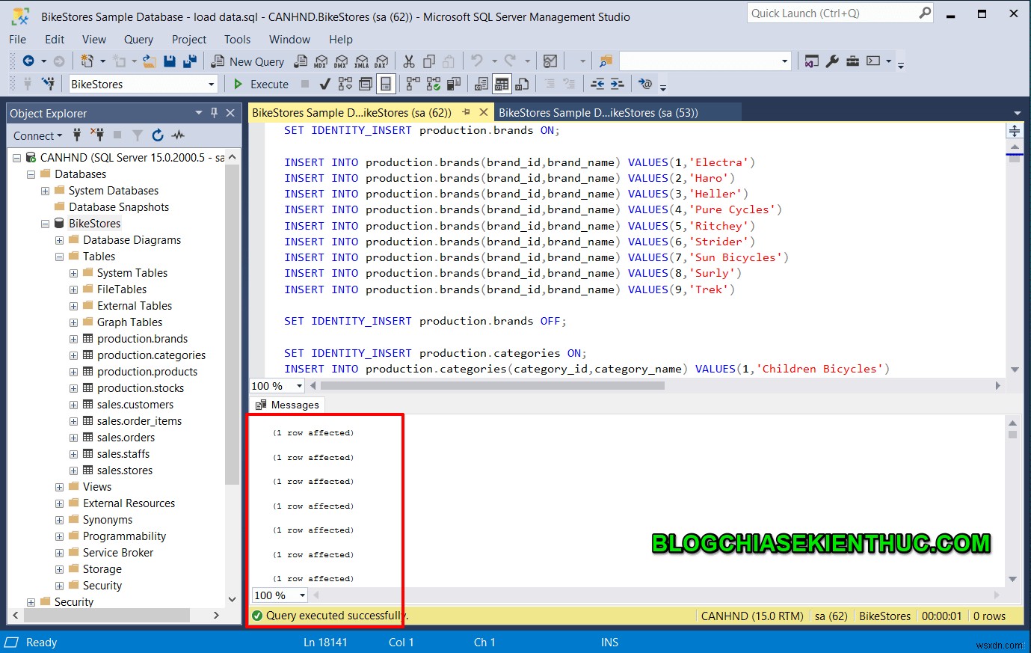Viewport: 1031px width, 653px height.
Task: Display the estimated execution plan
Action: 343,84
